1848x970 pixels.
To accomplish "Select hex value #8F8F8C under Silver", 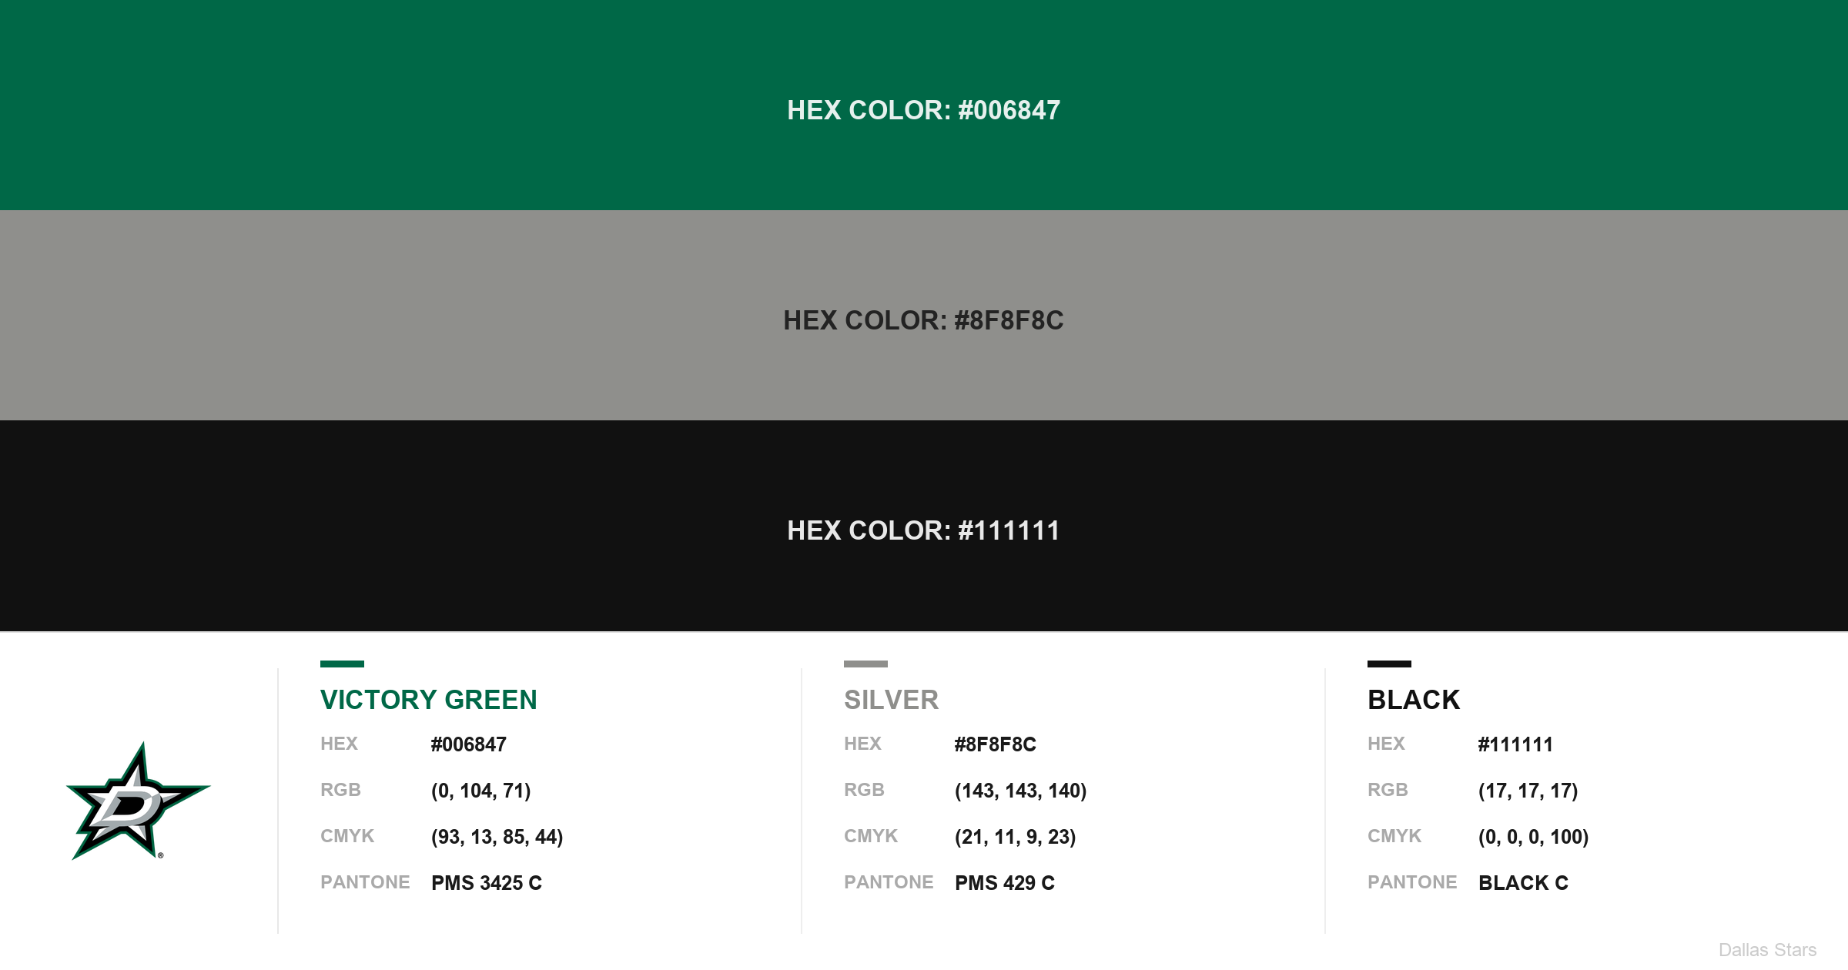I will pyautogui.click(x=996, y=744).
